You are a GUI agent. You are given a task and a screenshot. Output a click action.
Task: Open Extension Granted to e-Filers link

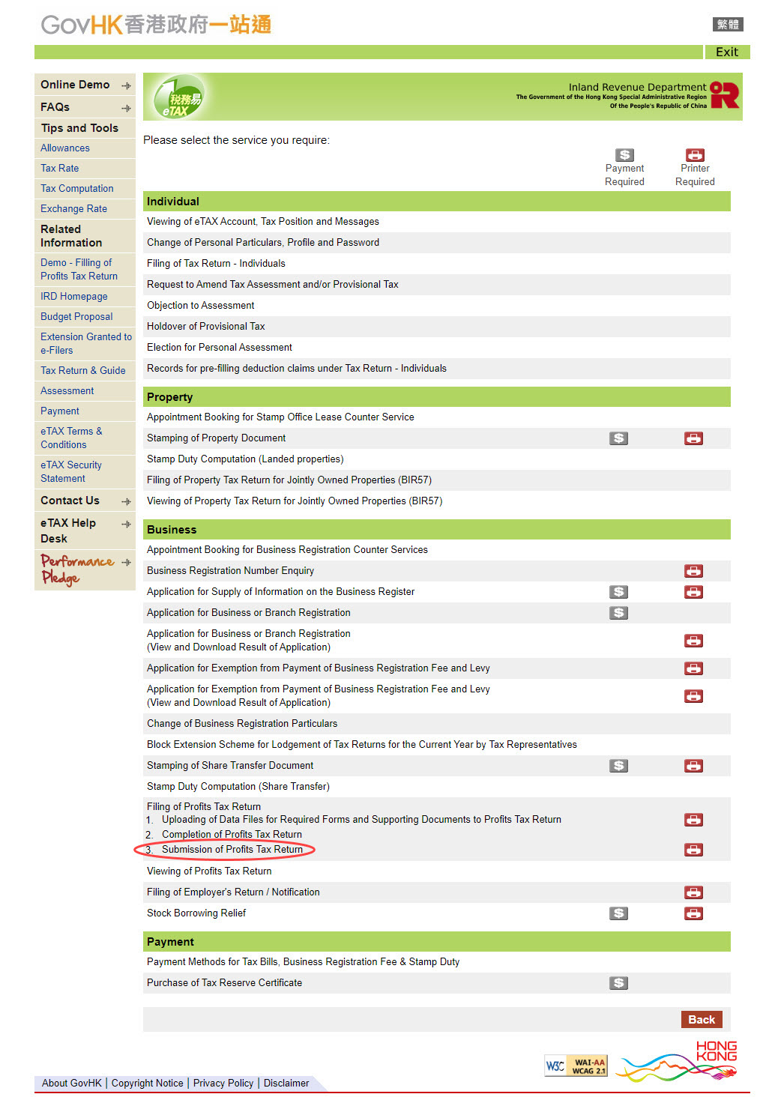pos(86,344)
